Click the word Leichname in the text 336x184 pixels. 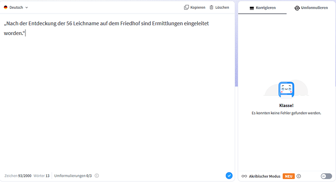(x=86, y=23)
